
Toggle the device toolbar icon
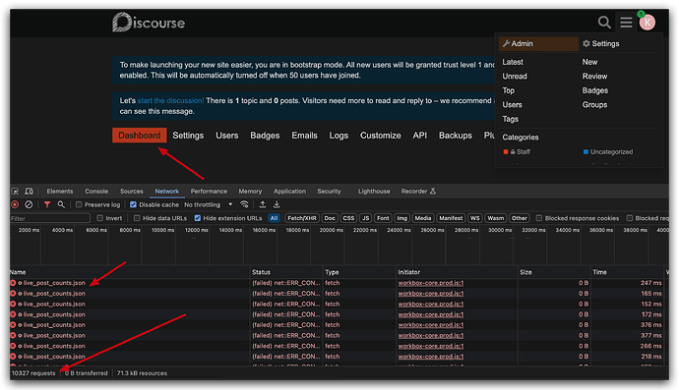29,192
